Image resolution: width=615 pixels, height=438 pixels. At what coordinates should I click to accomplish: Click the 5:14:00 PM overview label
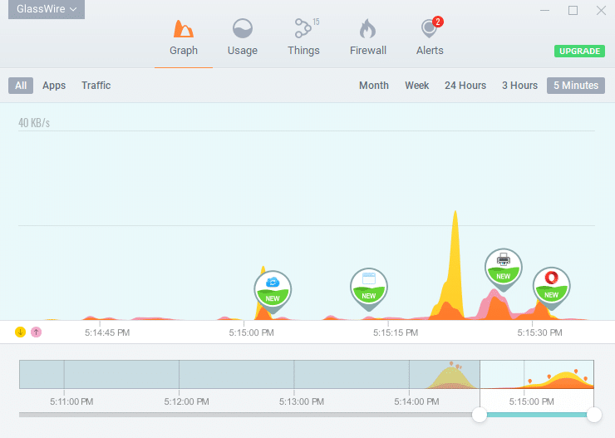[x=416, y=401]
